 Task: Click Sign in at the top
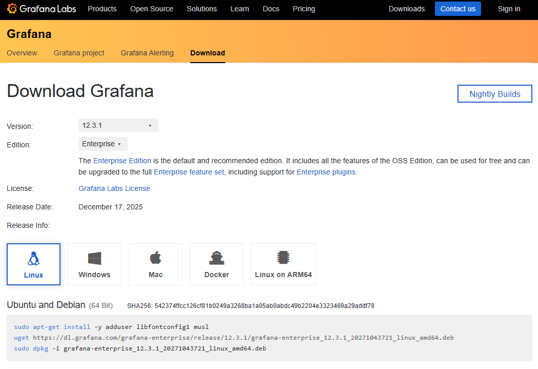(509, 9)
